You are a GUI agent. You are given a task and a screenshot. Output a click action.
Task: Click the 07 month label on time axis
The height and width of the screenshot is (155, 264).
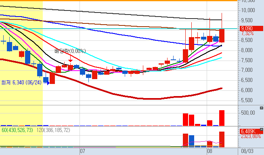pos(82,151)
